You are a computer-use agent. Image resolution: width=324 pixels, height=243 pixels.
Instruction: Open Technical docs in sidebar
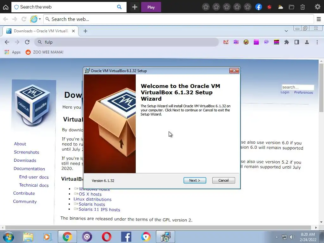tap(34, 185)
